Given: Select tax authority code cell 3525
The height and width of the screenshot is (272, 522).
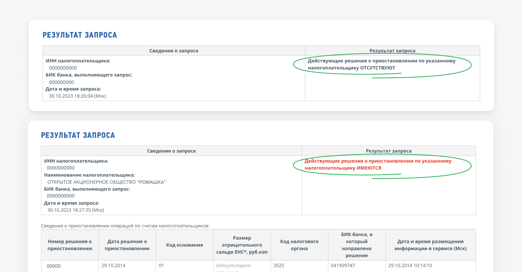Looking at the screenshot, I should pos(279,265).
